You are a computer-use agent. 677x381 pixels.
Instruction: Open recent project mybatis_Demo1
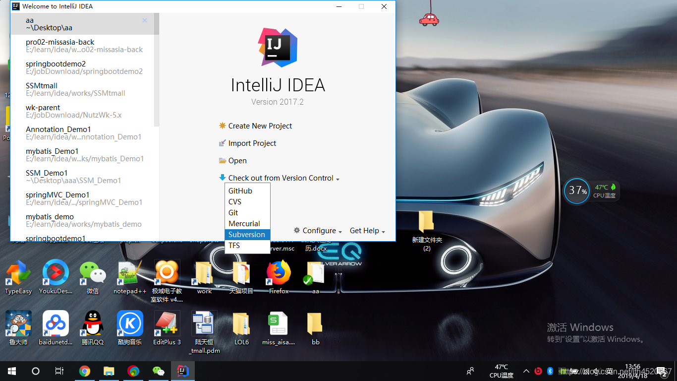[x=82, y=155]
